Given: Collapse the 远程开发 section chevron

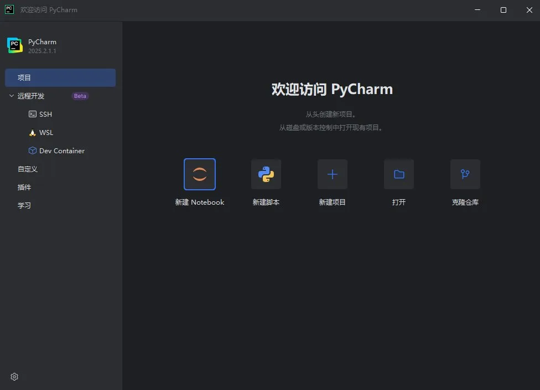Looking at the screenshot, I should click(x=12, y=96).
